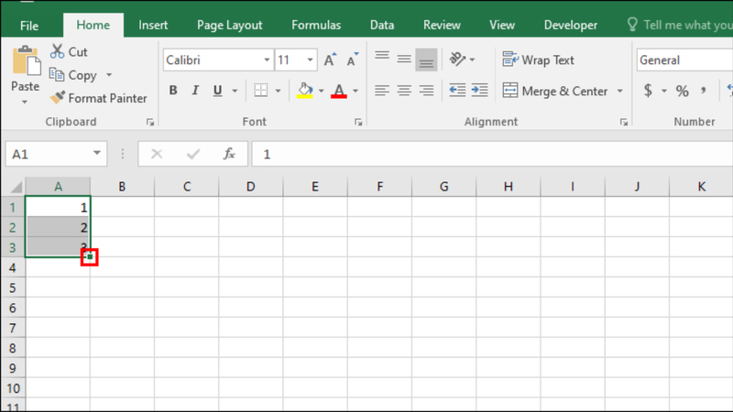This screenshot has height=412, width=733.
Task: Activate the Format Painter brush
Action: coord(98,98)
